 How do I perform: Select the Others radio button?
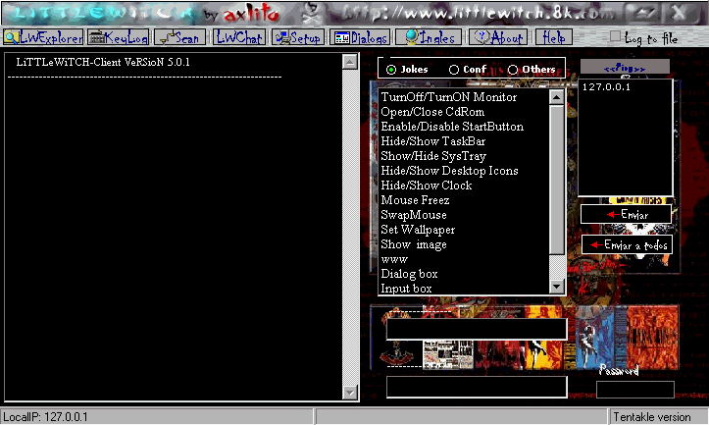(513, 70)
